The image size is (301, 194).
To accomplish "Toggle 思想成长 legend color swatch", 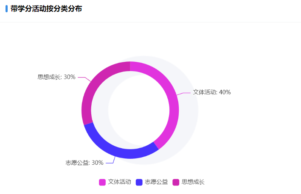I will click(x=176, y=182).
